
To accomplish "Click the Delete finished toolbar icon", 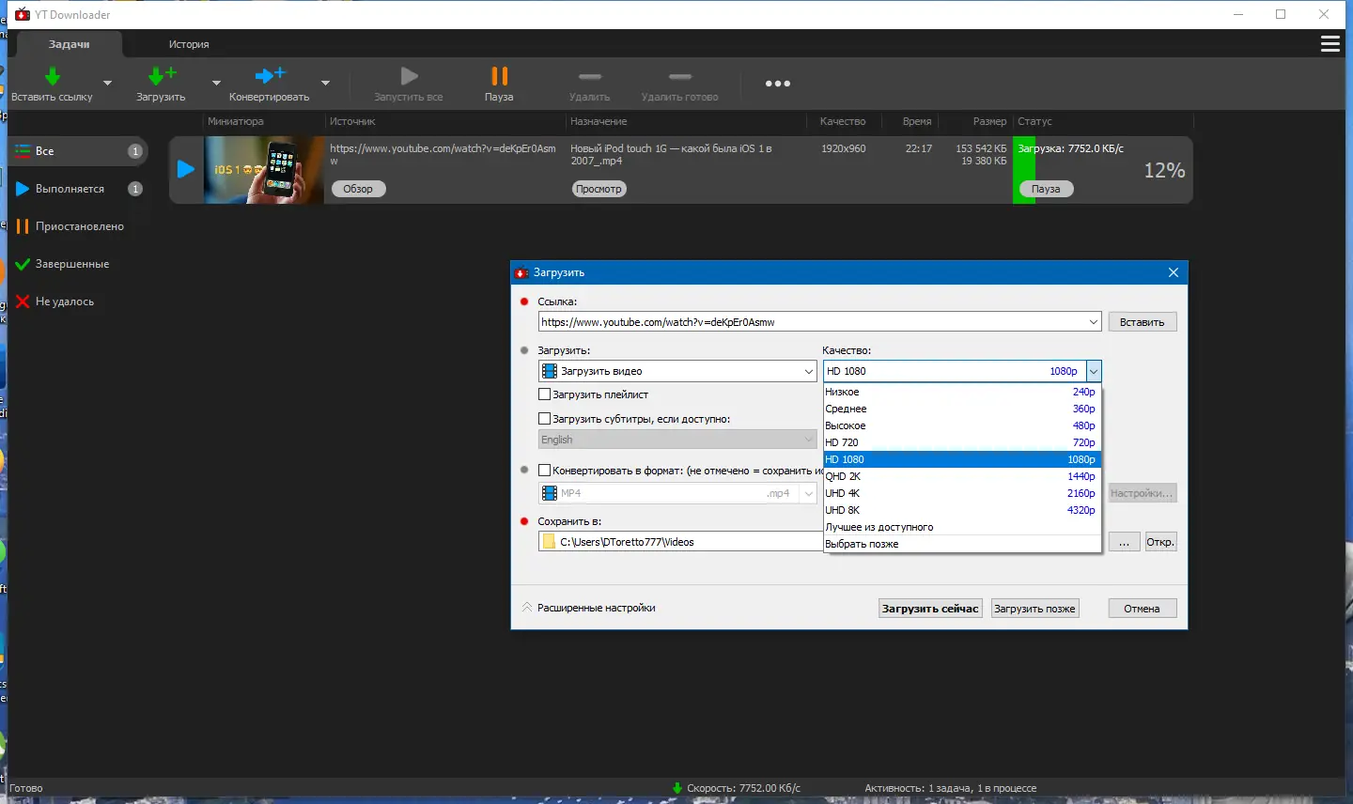I will click(680, 76).
